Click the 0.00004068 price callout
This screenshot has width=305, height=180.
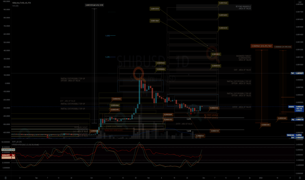115,105
